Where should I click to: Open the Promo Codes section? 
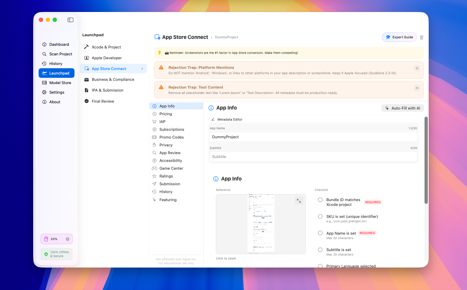tap(171, 137)
